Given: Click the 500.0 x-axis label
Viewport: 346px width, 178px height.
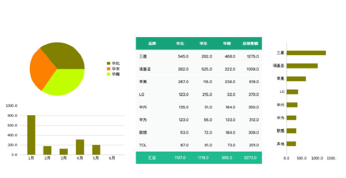Looking at the screenshot, I should click(x=302, y=158).
